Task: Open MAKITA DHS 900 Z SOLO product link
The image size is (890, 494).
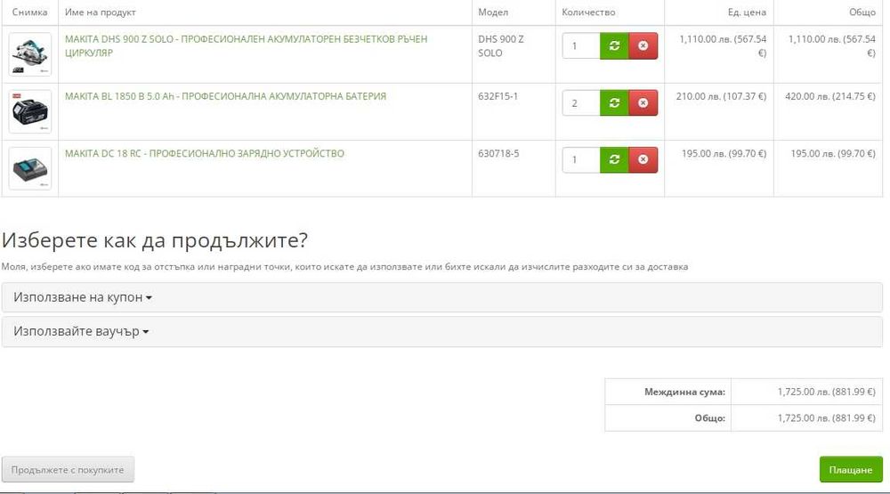Action: [246, 46]
